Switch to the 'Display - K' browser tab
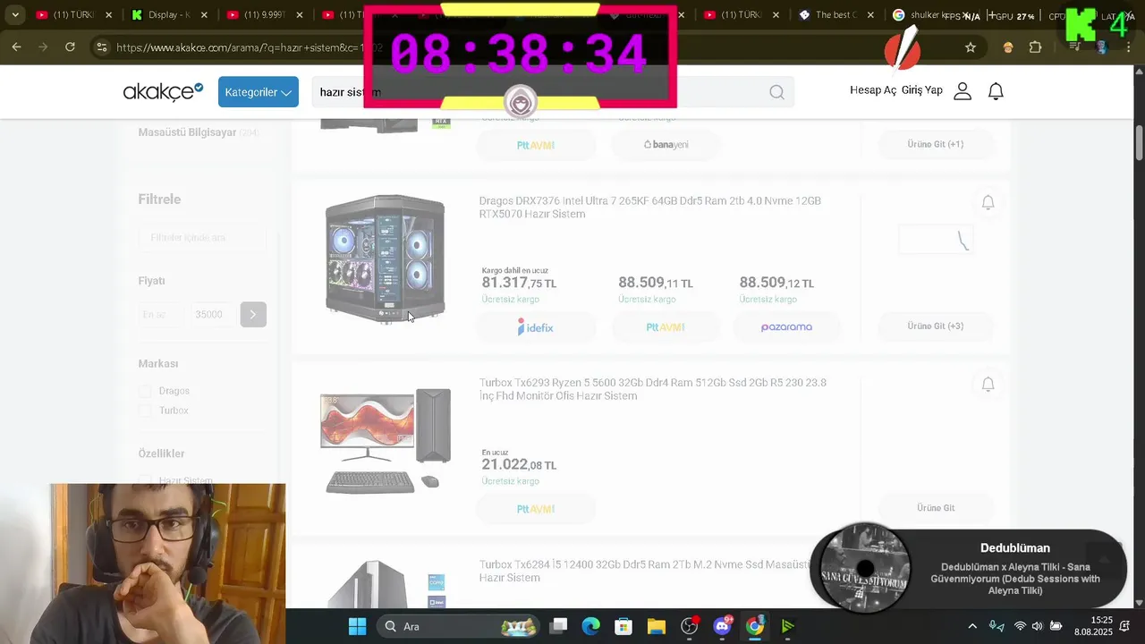This screenshot has height=644, width=1145. (169, 15)
